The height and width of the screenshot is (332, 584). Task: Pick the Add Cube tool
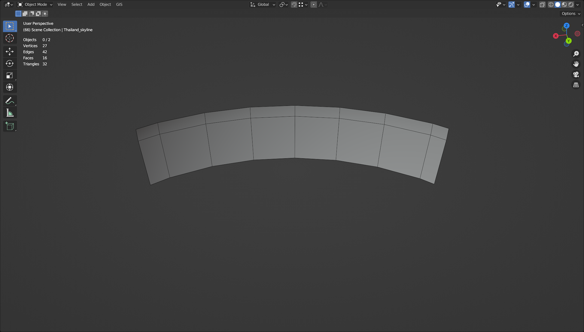pyautogui.click(x=10, y=126)
